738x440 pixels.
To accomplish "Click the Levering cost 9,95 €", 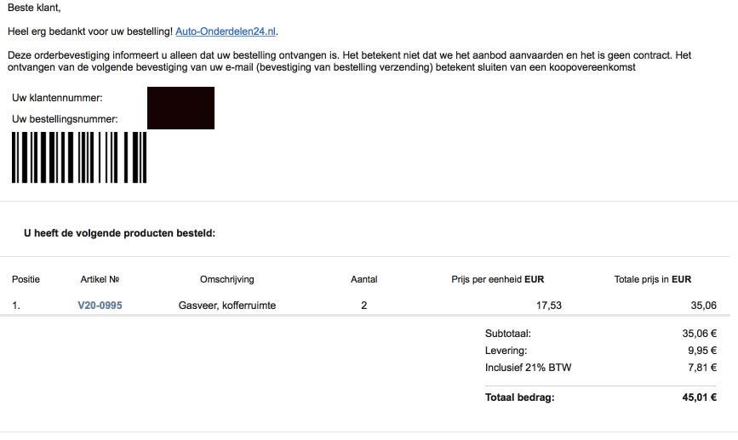I will [x=702, y=351].
